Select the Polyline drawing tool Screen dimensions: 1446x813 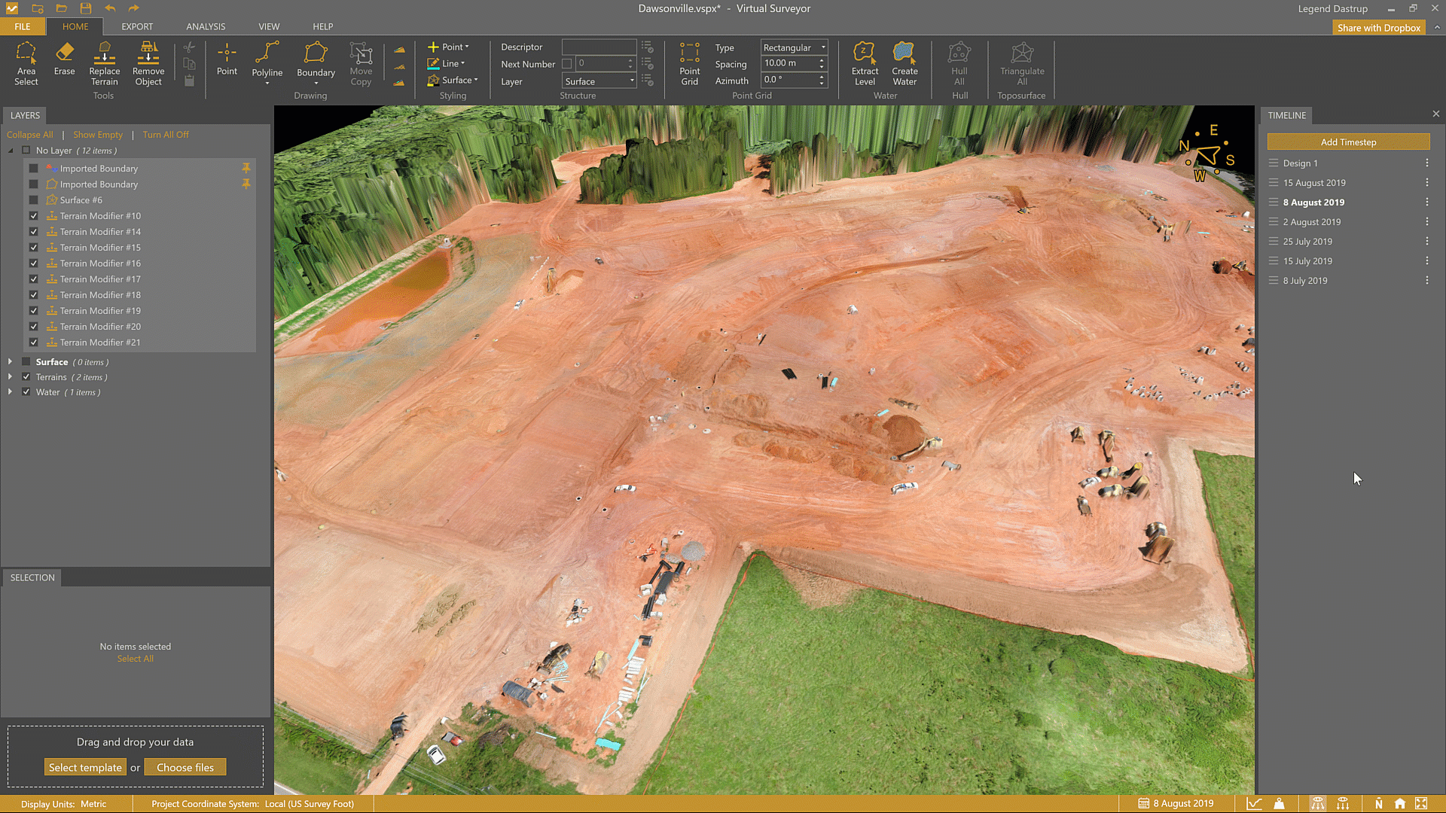tap(267, 60)
